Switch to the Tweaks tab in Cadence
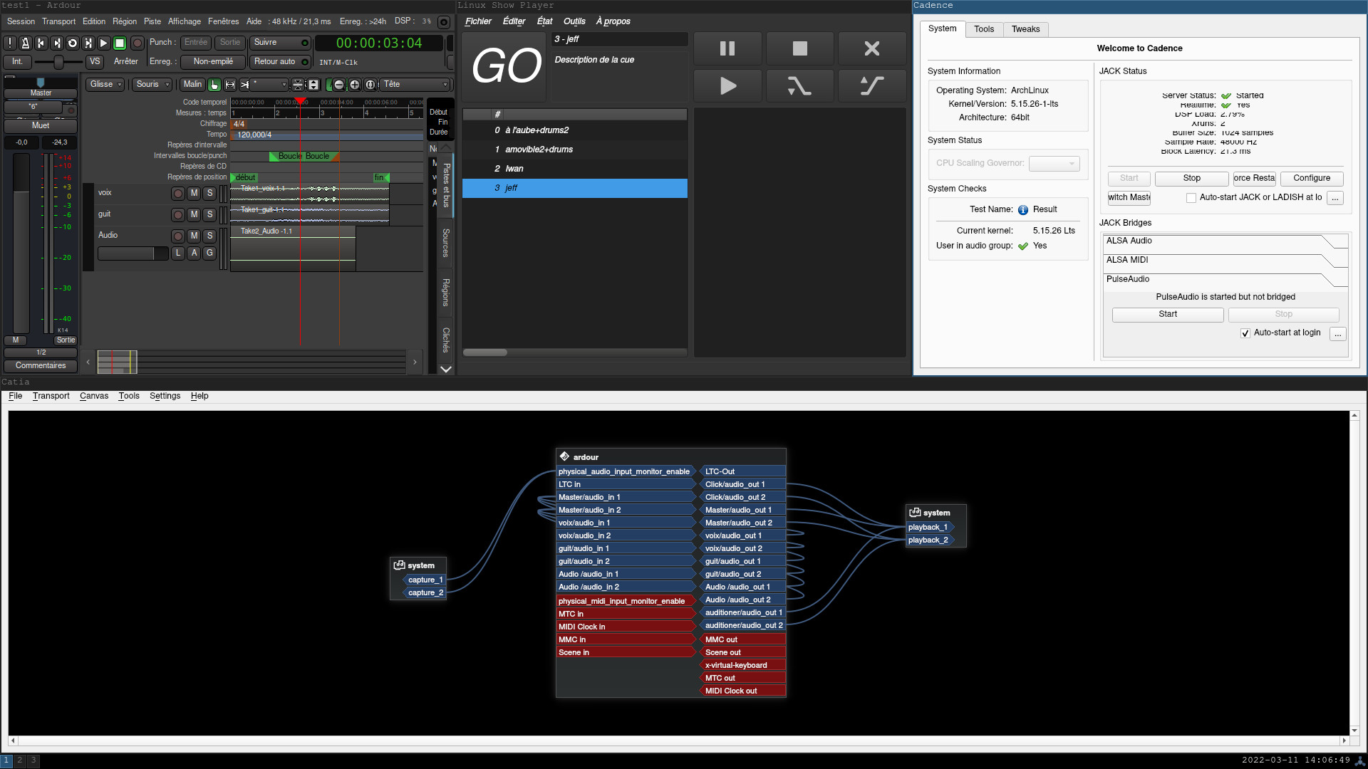1368x769 pixels. point(1025,29)
